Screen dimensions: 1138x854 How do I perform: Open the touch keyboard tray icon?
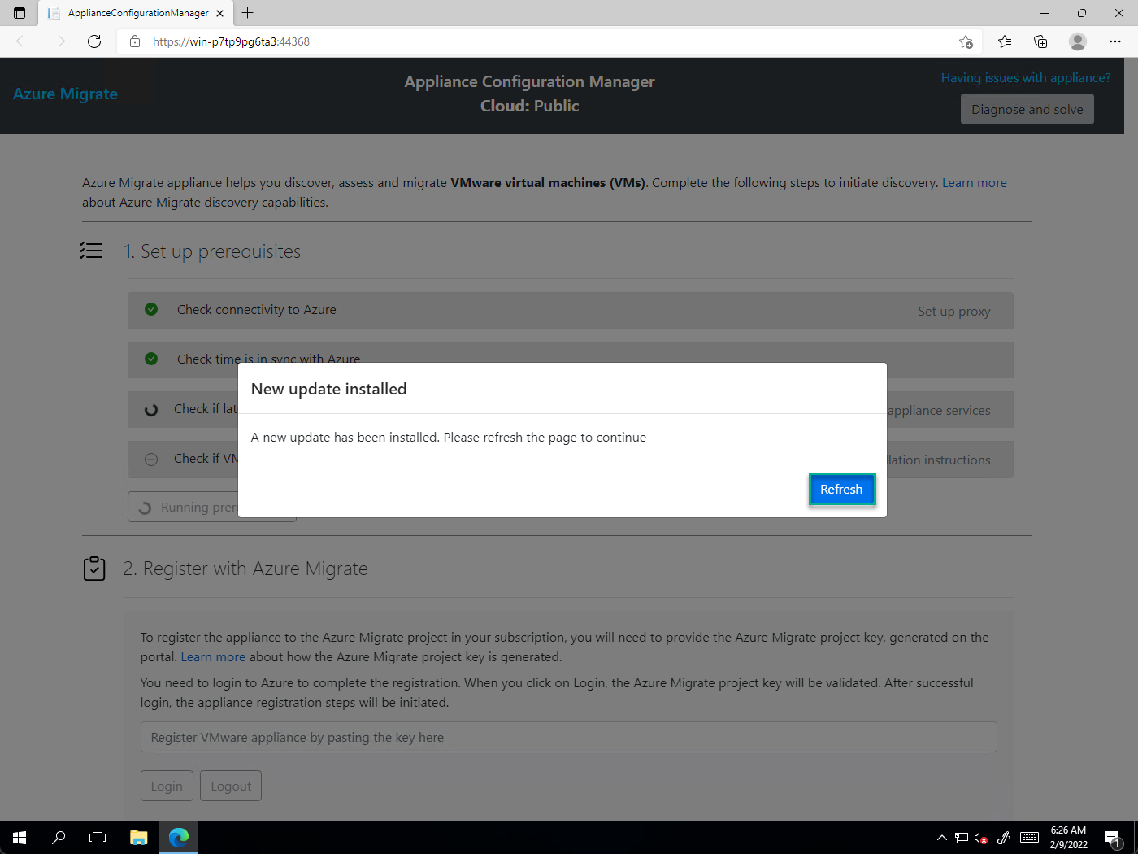[1029, 838]
